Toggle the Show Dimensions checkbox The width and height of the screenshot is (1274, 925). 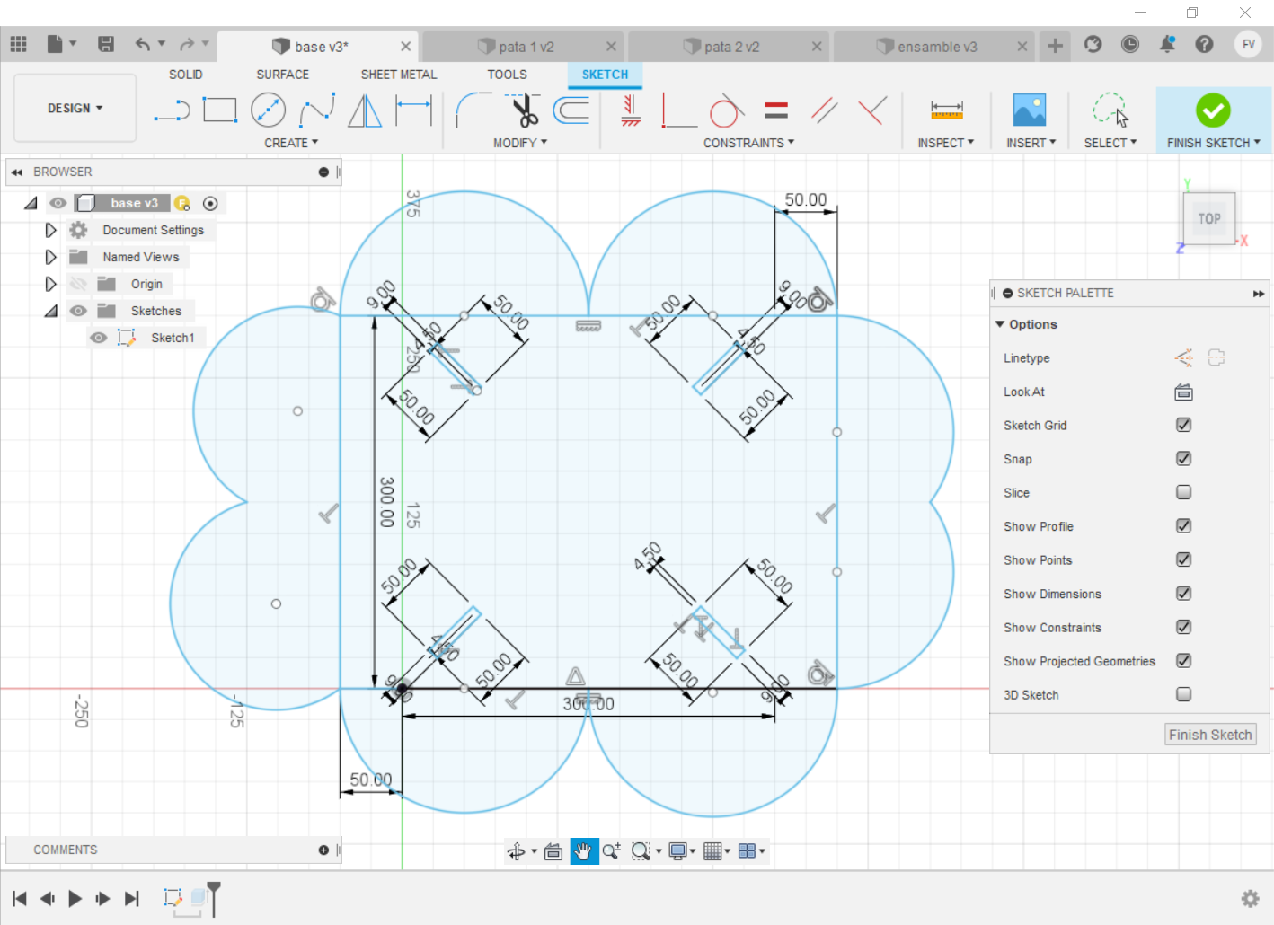point(1184,594)
